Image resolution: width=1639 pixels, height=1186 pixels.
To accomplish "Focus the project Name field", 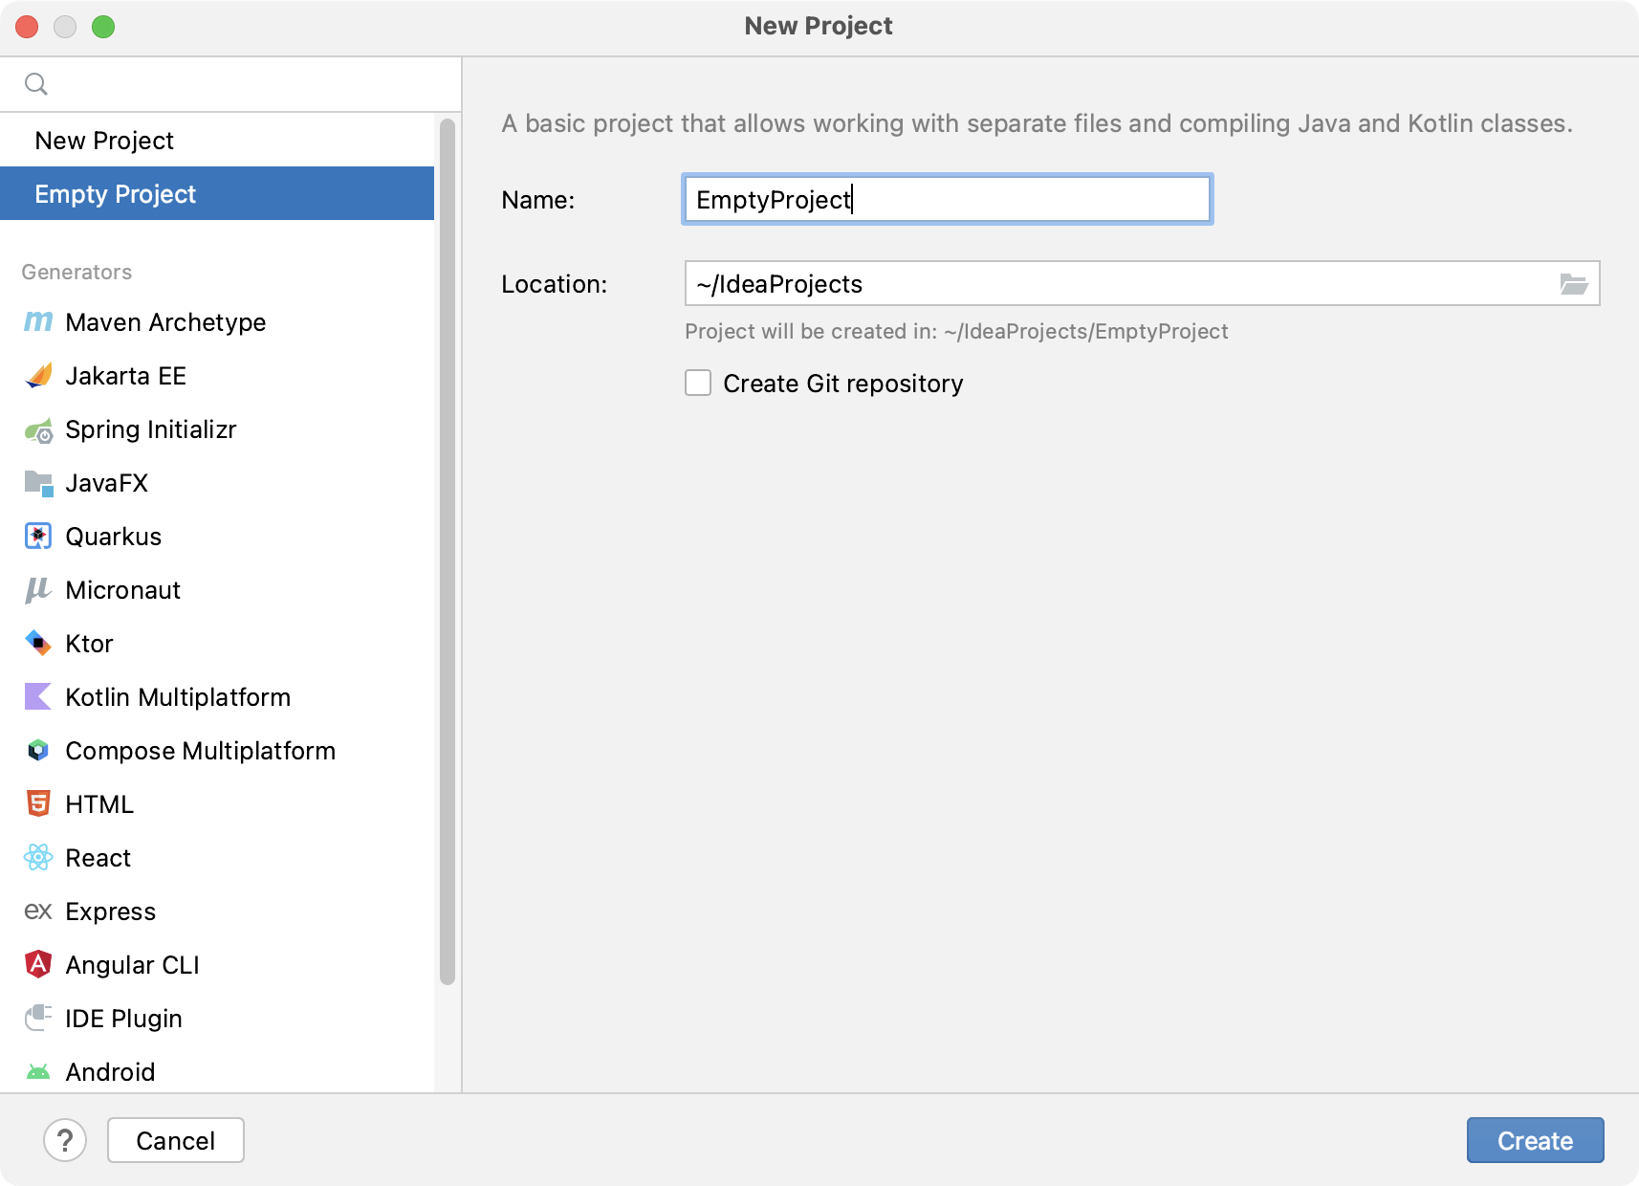I will click(x=948, y=199).
